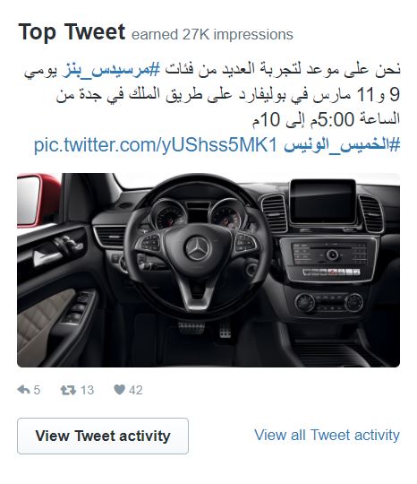Open the #مرسيدس_بنز hashtag
This screenshot has width=417, height=484.
pyautogui.click(x=112, y=69)
